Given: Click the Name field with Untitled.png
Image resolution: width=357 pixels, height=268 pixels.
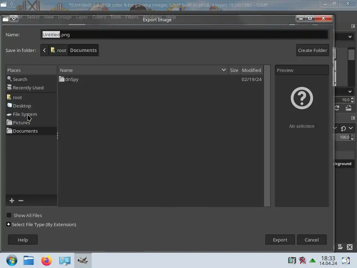Looking at the screenshot, I should [184, 35].
